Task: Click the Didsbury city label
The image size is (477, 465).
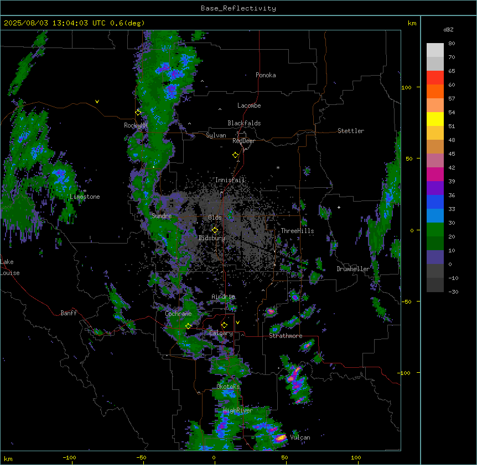Action: coord(212,238)
